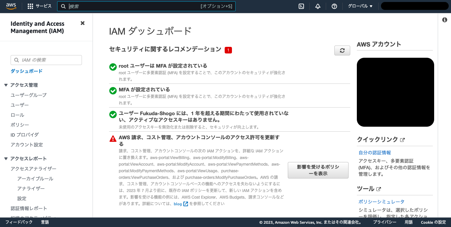This screenshot has height=227, width=451.
Task: Open クイックリンク external link icon
Action: pyautogui.click(x=402, y=139)
